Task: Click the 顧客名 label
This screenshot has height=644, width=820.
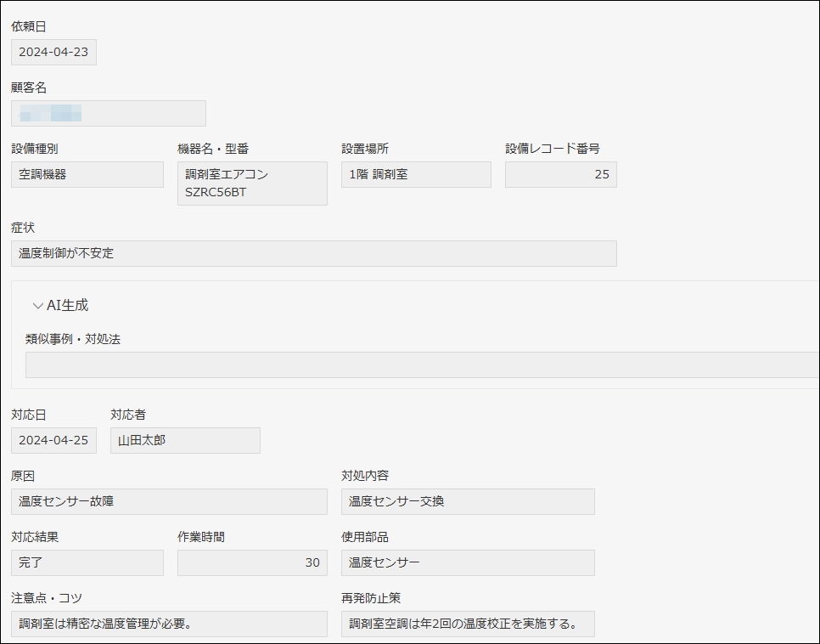Action: 29,88
